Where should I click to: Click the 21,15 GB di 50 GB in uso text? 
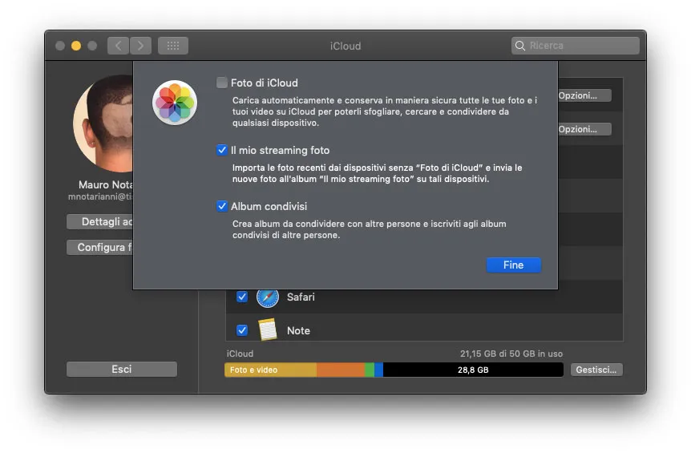(511, 354)
